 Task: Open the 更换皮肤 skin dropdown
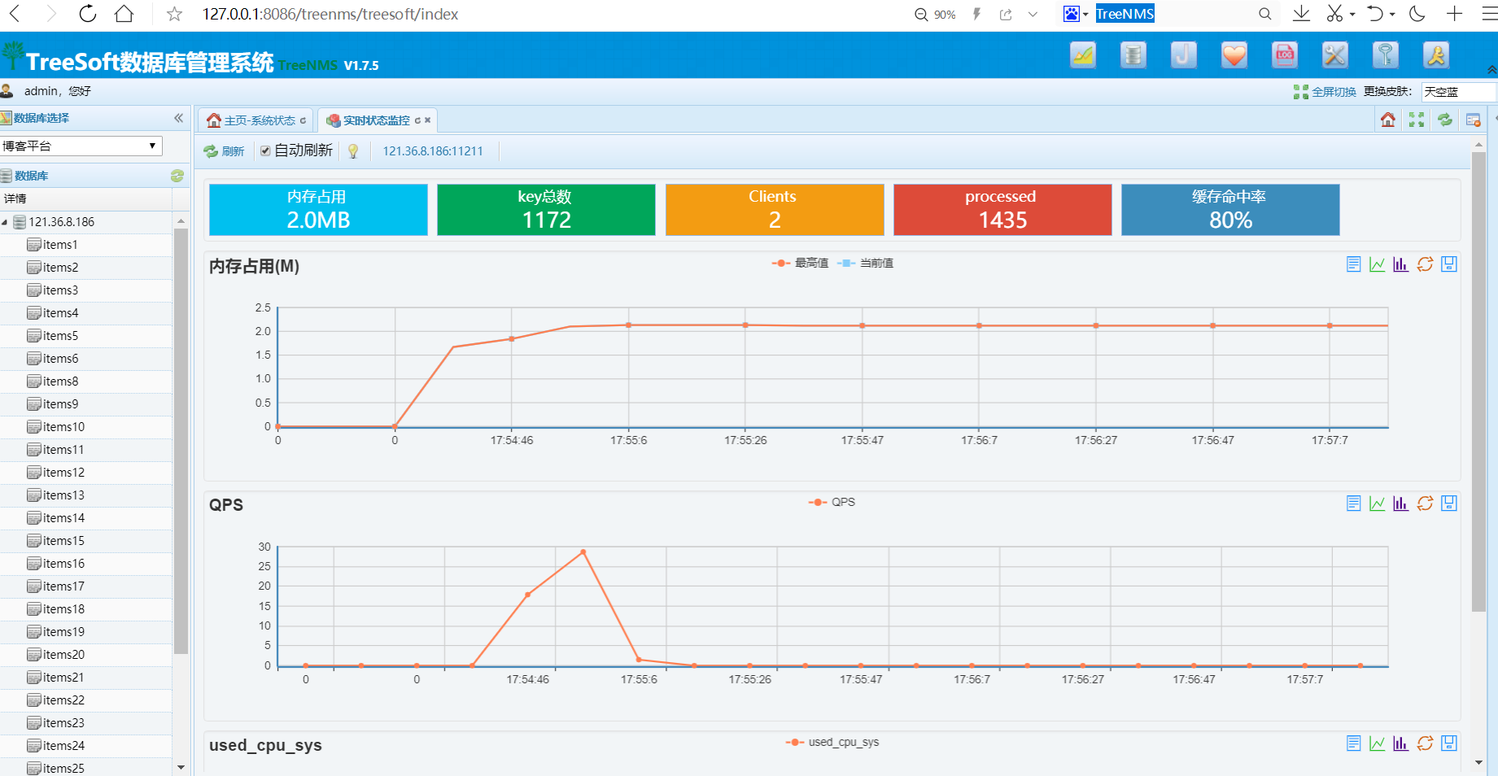pos(1458,92)
